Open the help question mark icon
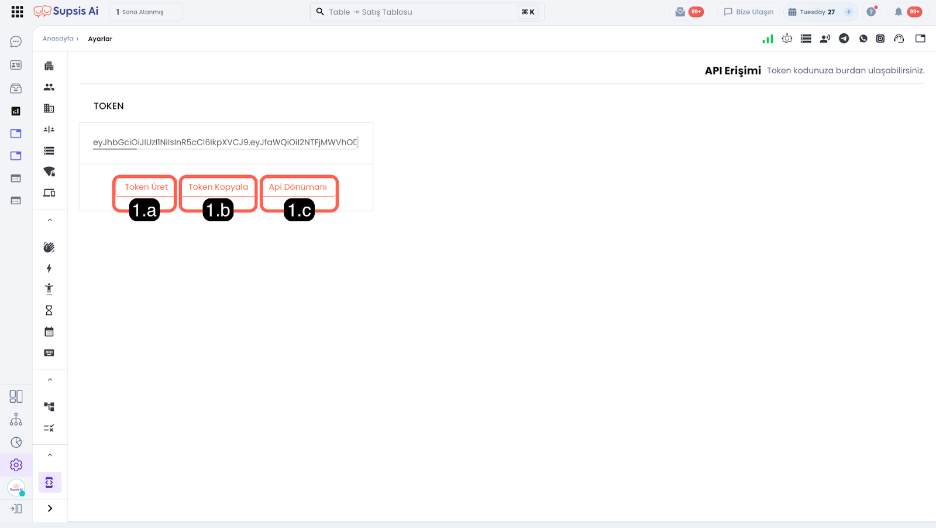This screenshot has height=528, width=936. (x=871, y=12)
